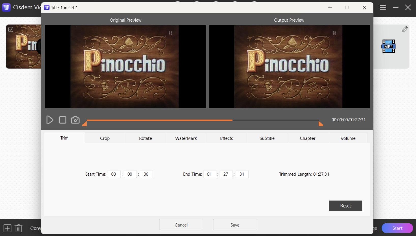Close the title 1 in set 1 dialog

coord(364,8)
